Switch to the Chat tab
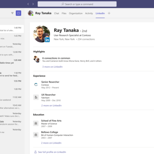The height and width of the screenshot is (154, 154). (x=57, y=13)
